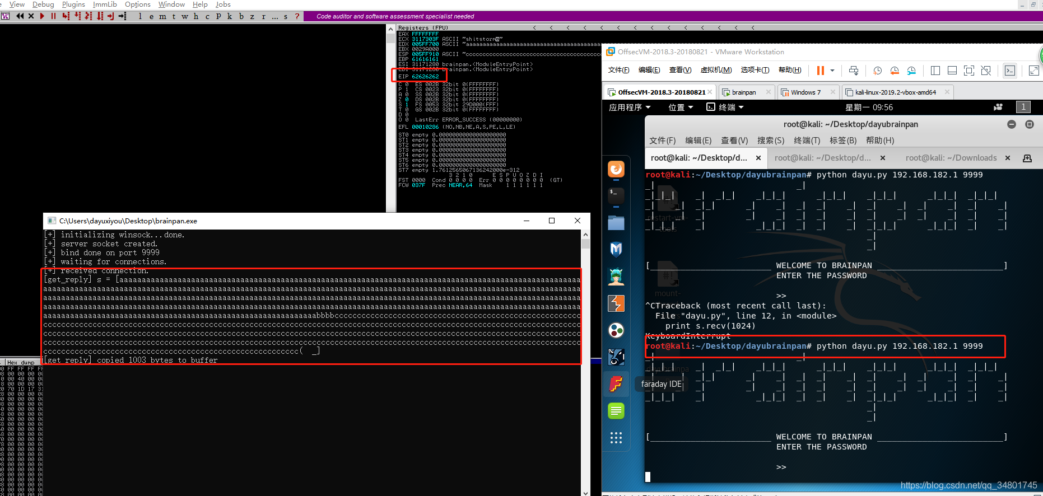
Task: Open breakpoints window with 'b' button
Action: pos(241,16)
